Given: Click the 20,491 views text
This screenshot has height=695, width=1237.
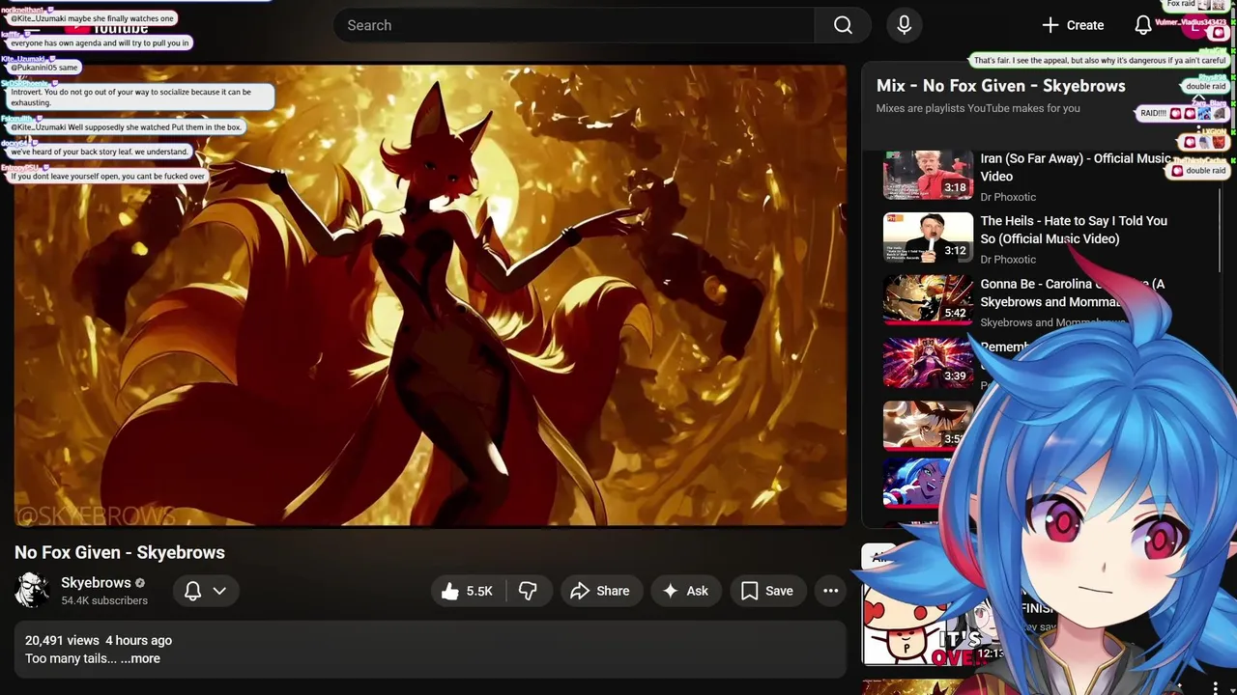Looking at the screenshot, I should [62, 640].
